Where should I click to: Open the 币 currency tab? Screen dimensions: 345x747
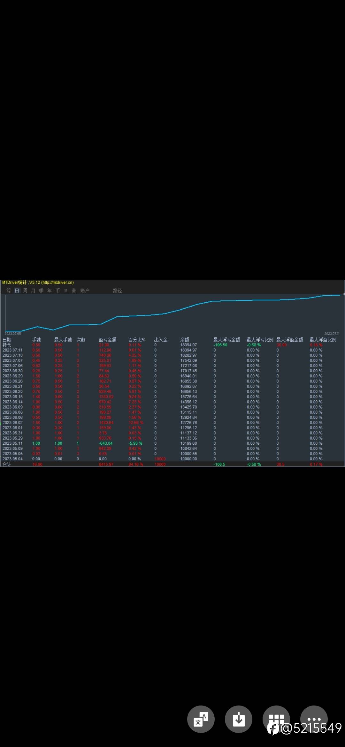click(x=57, y=290)
